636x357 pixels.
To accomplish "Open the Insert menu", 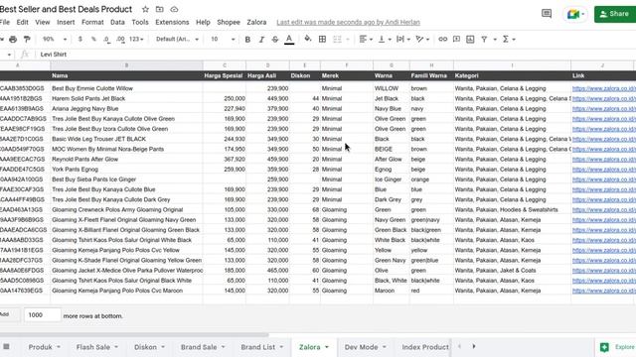I will click(66, 22).
